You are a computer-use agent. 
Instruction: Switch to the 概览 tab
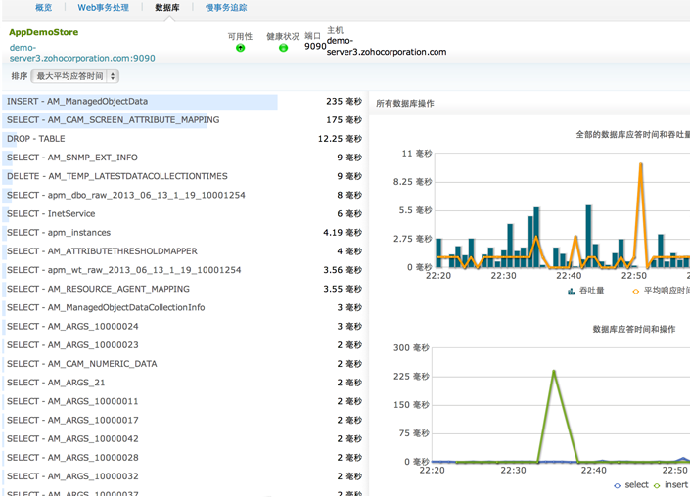(x=43, y=8)
